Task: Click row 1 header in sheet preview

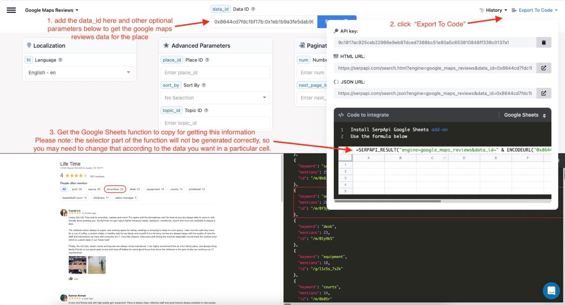Action: click(346, 165)
